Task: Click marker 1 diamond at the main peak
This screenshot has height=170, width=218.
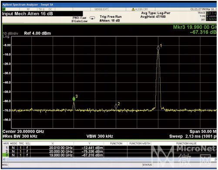Action: (158, 48)
